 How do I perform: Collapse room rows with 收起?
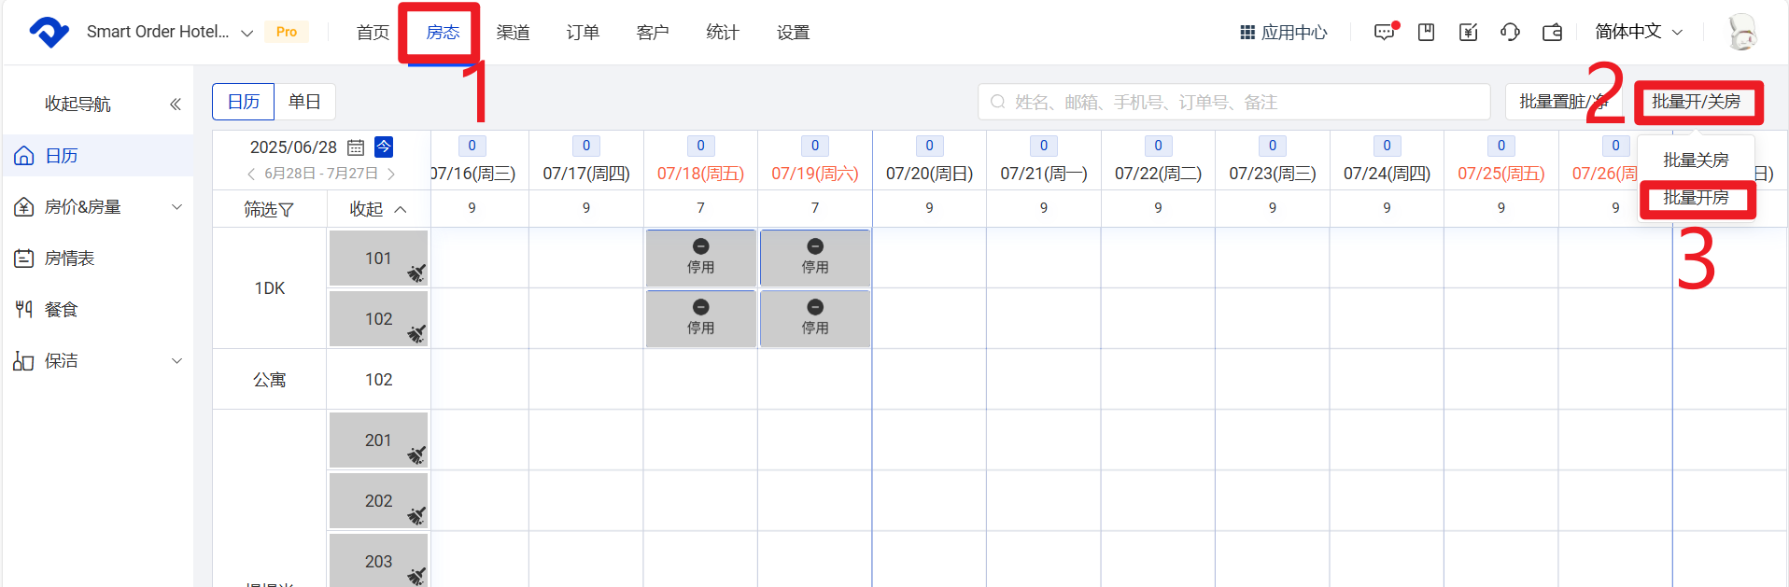(377, 209)
